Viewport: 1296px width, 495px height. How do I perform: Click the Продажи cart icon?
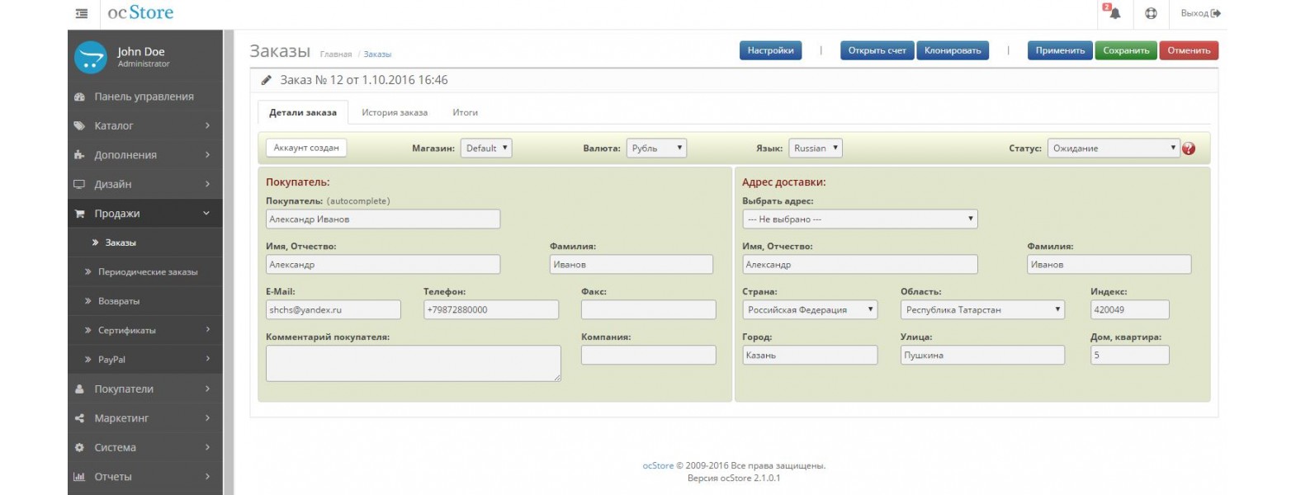coord(79,214)
